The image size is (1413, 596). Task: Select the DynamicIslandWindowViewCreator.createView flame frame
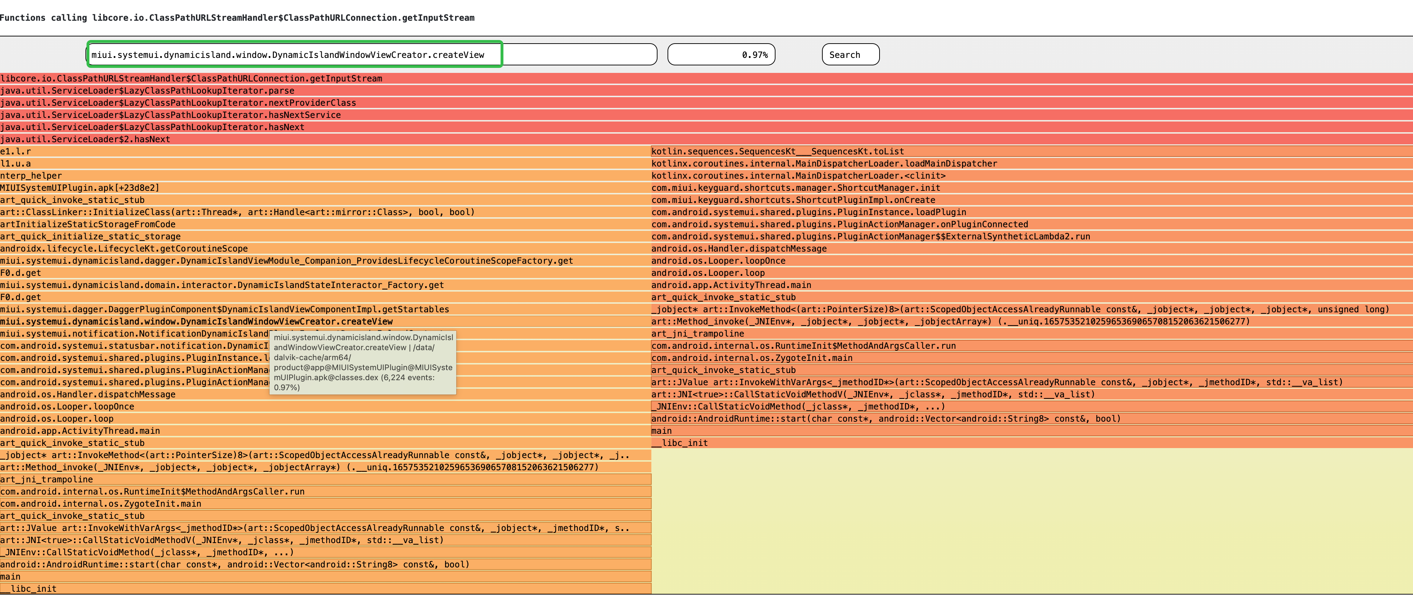325,321
